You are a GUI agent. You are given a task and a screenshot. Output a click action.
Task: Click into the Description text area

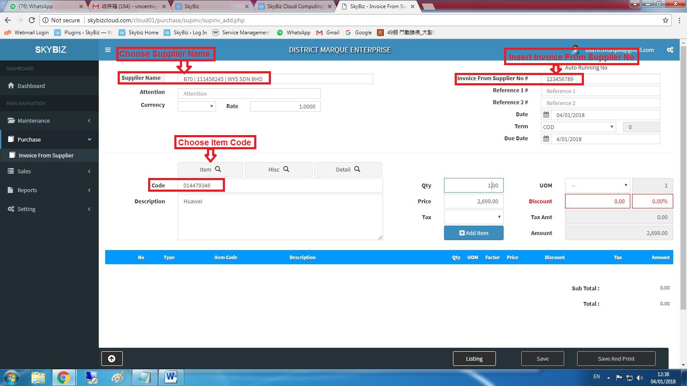[x=280, y=217]
